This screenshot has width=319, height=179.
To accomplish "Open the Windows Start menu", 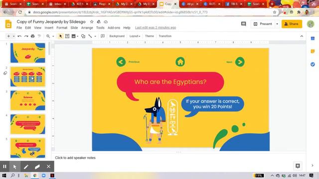I will click(x=4, y=176).
